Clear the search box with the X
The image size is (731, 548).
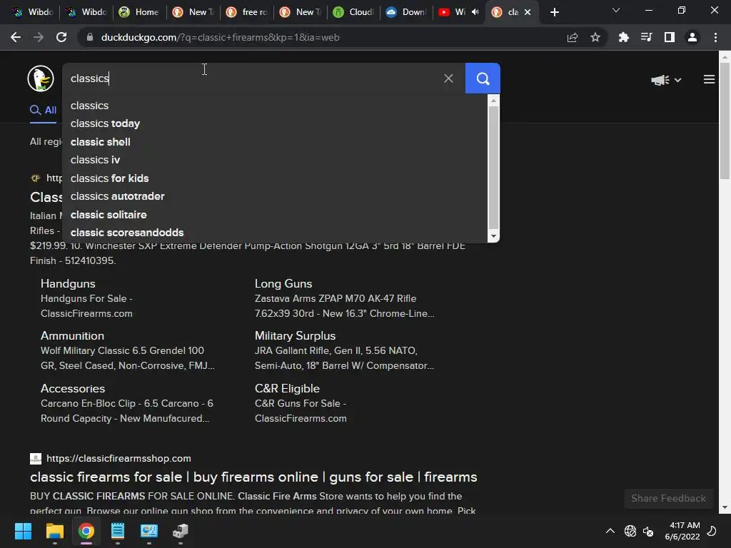tap(448, 78)
